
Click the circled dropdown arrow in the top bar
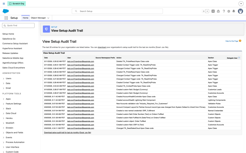click(x=241, y=4)
